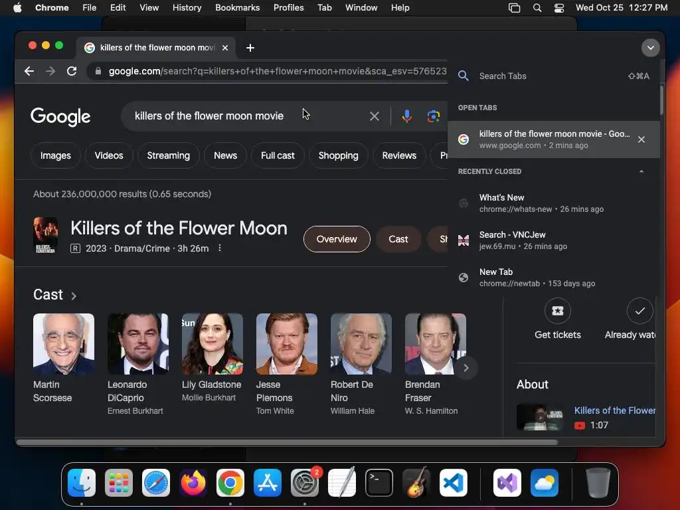This screenshot has height=510, width=680.
Task: Select the Shopping filter chip
Action: pyautogui.click(x=338, y=155)
